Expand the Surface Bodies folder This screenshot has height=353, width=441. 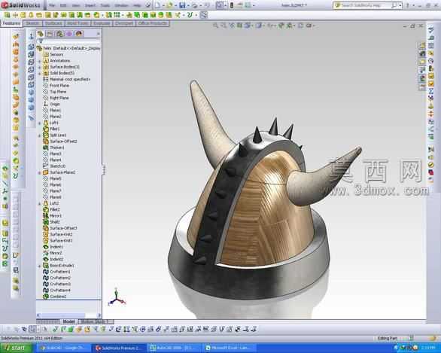pyautogui.click(x=40, y=67)
